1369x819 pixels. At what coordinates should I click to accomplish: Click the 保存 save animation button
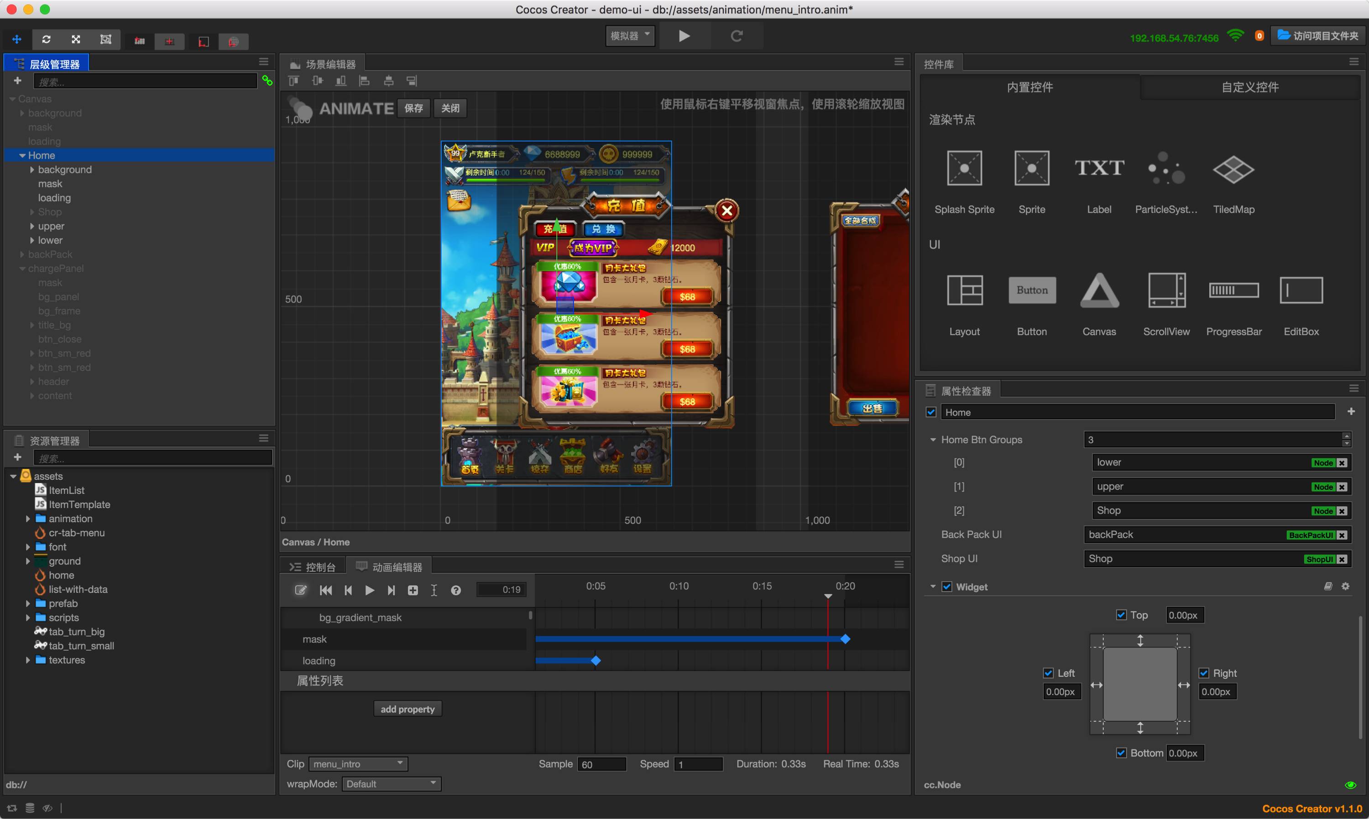click(x=413, y=108)
